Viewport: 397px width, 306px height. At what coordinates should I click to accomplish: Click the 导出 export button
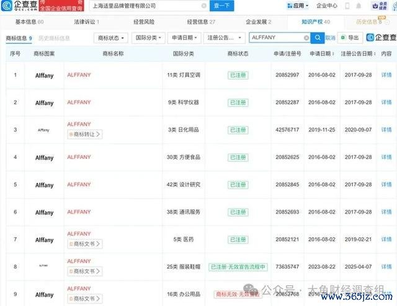pos(350,38)
